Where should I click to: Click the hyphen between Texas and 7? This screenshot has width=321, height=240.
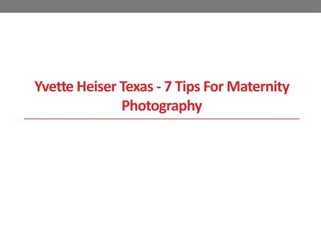tap(158, 88)
